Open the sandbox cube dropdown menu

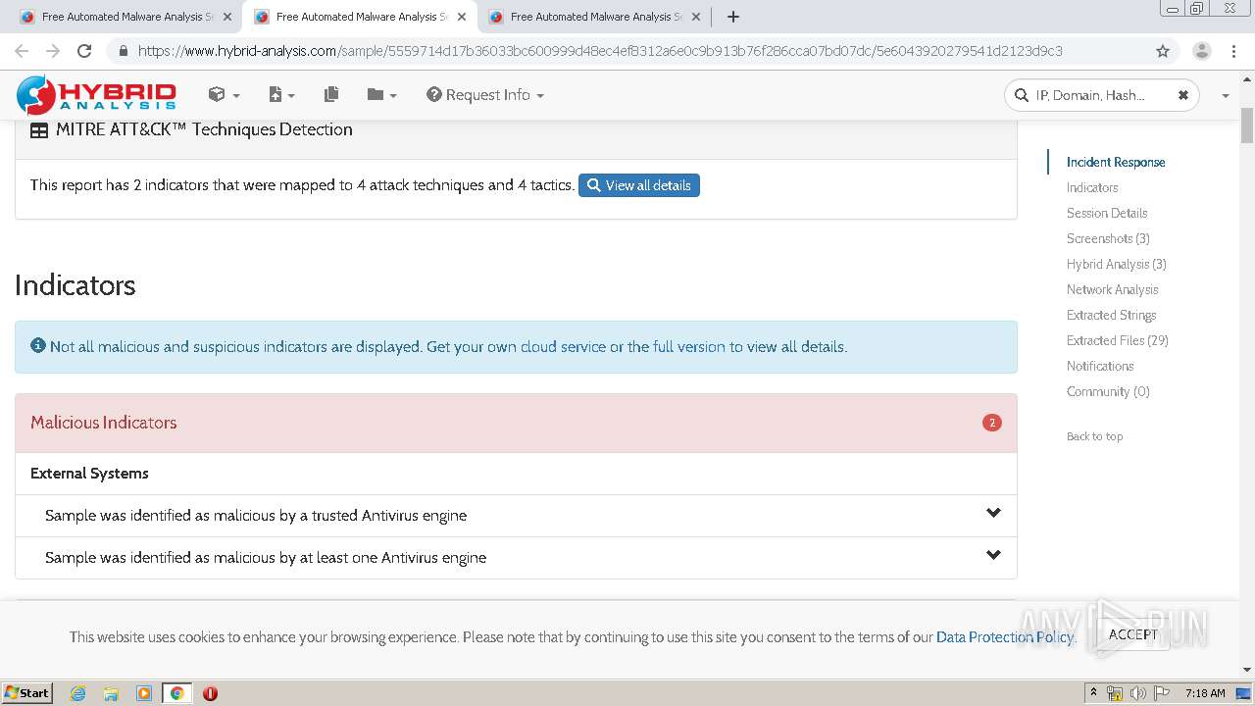coord(224,94)
